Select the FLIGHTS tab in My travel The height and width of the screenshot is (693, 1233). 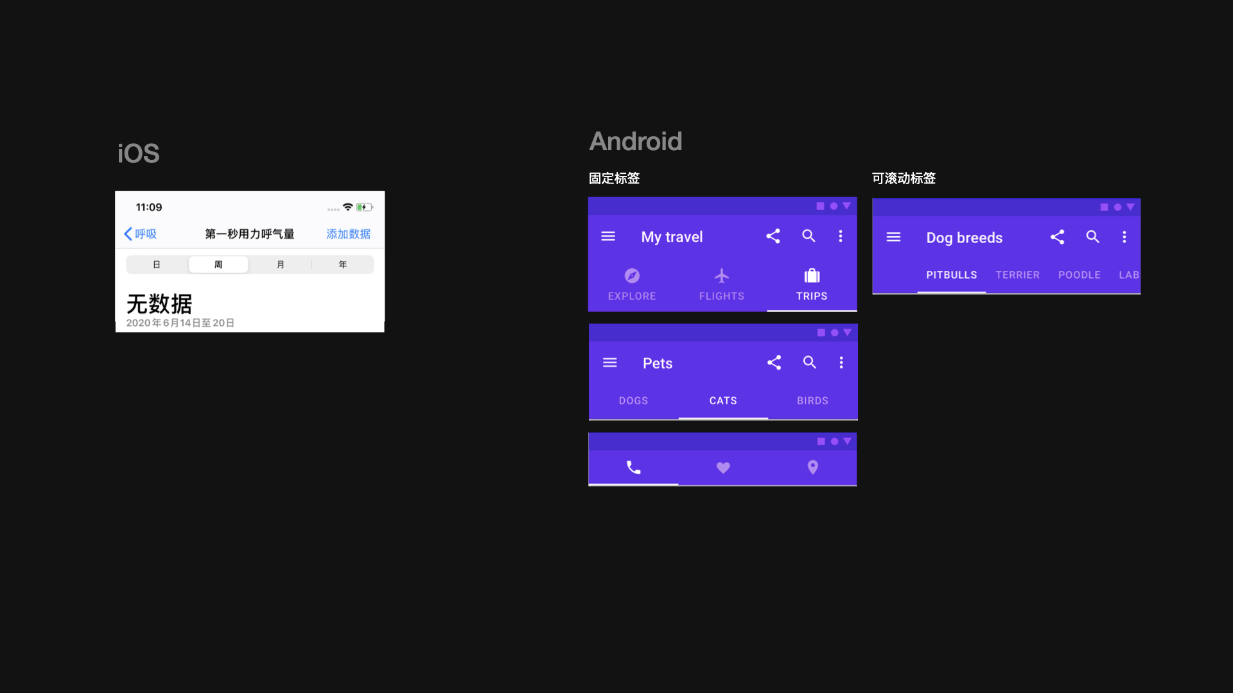pyautogui.click(x=722, y=284)
